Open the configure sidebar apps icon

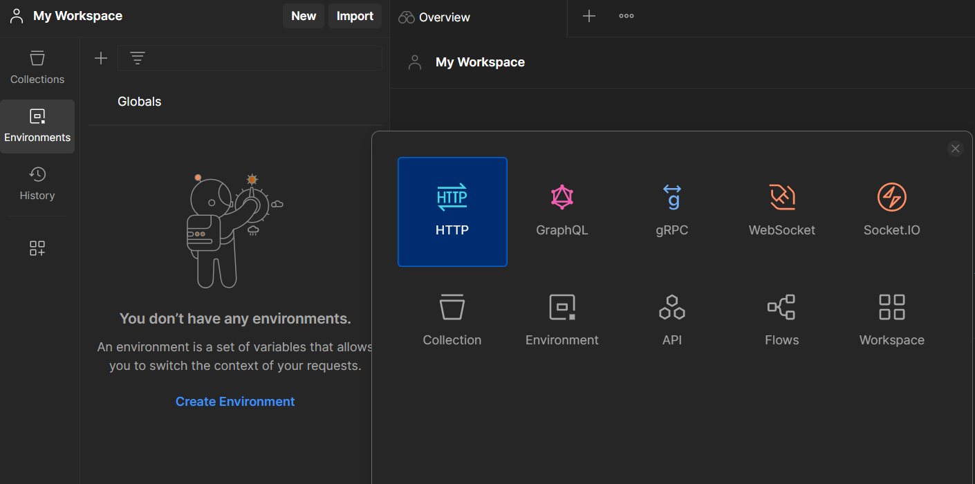pyautogui.click(x=37, y=248)
